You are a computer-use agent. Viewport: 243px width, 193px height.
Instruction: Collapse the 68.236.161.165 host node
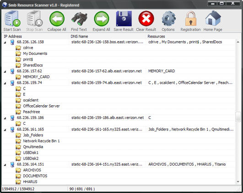pyautogui.click(x=5, y=130)
